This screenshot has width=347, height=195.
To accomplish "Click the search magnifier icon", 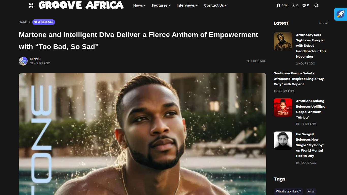I will click(316, 5).
